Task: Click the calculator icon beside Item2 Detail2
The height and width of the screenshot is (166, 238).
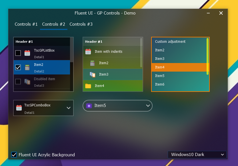Action: point(27,67)
